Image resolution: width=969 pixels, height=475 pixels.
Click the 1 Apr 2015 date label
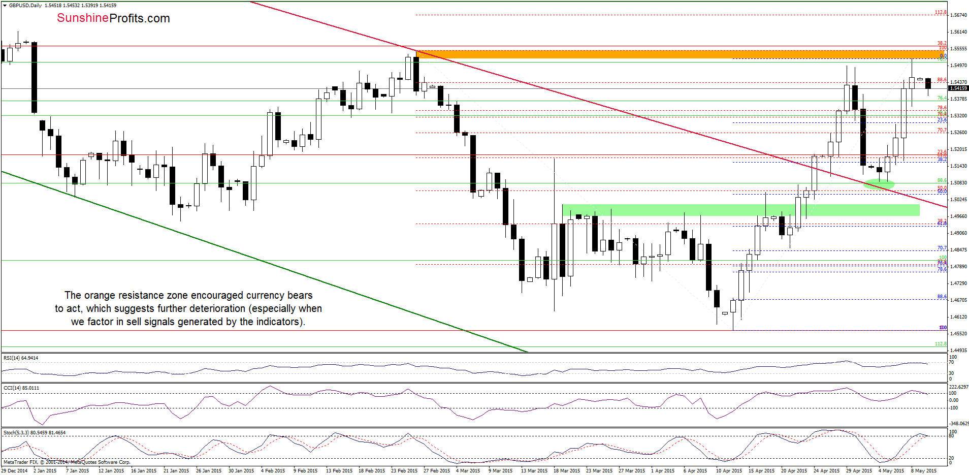[x=663, y=471]
